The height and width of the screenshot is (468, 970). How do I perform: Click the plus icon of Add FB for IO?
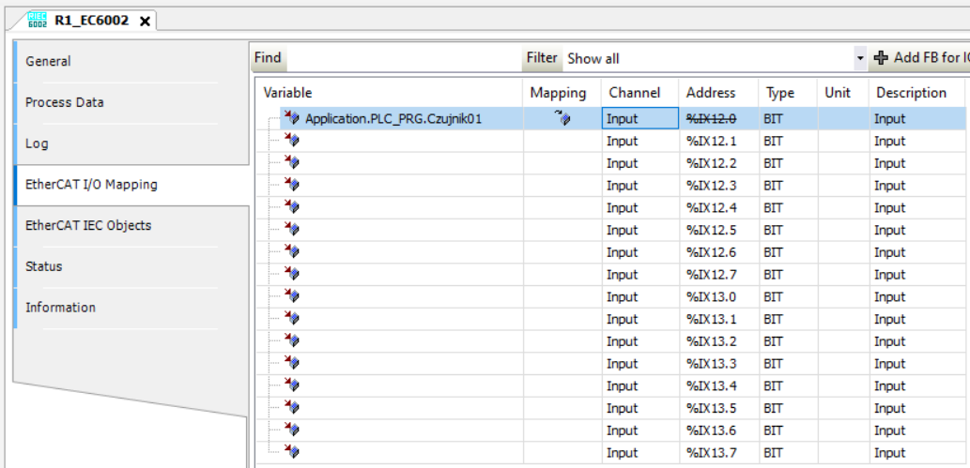(x=881, y=58)
